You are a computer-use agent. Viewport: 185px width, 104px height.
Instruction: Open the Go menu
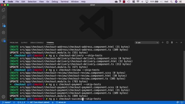(48, 2)
